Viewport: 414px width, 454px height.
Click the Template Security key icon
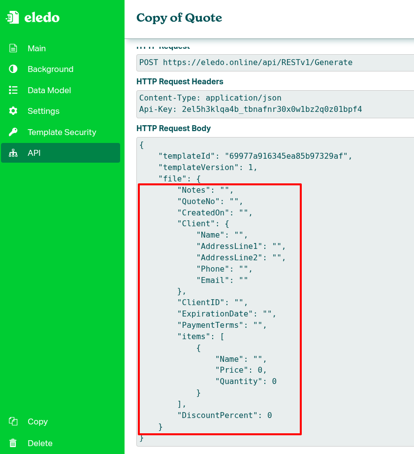coord(14,132)
